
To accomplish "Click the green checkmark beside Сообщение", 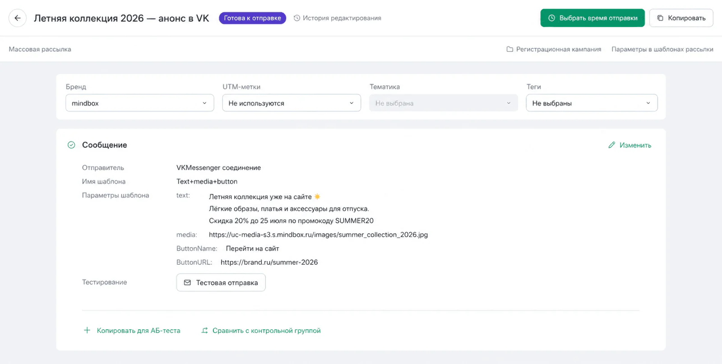I will pyautogui.click(x=71, y=145).
